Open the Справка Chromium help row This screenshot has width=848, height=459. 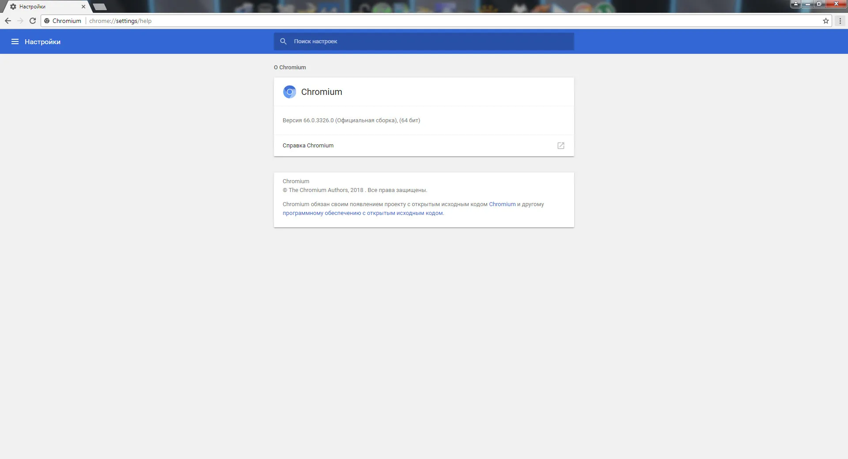click(424, 146)
